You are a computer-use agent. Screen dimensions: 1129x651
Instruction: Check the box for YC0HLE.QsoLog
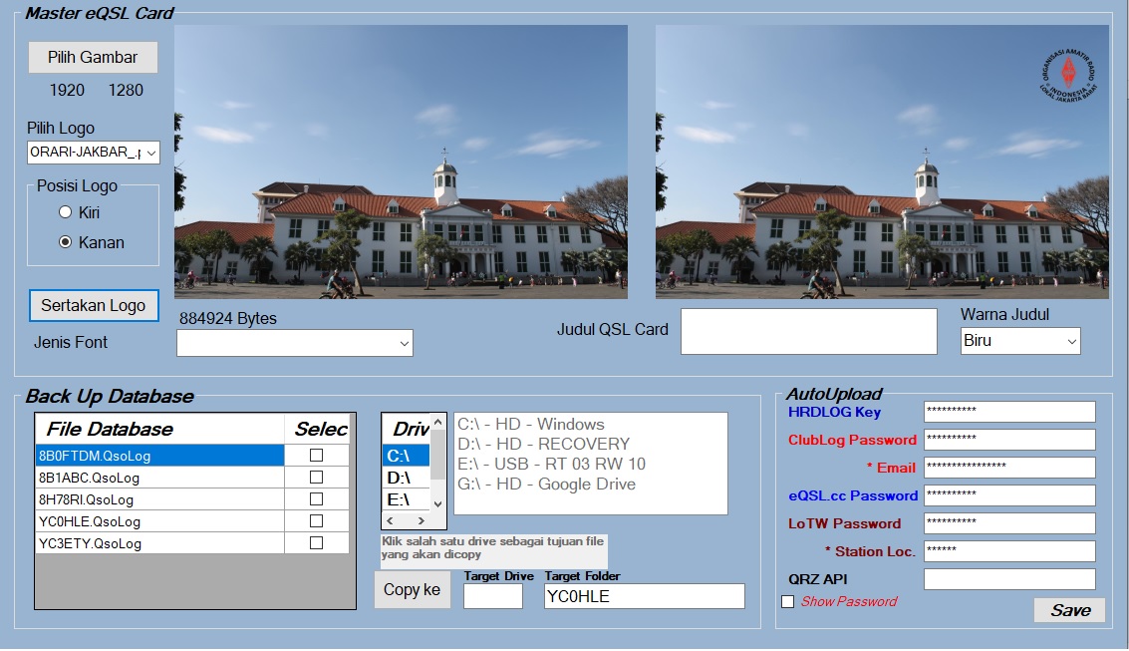(x=316, y=521)
